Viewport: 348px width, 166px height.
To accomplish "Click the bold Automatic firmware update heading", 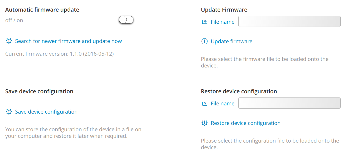I will click(x=42, y=10).
